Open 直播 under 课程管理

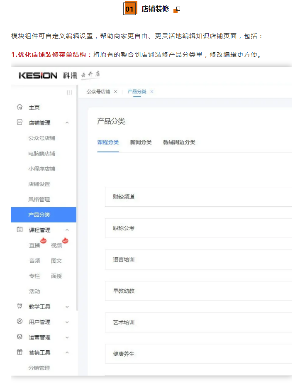pos(34,245)
